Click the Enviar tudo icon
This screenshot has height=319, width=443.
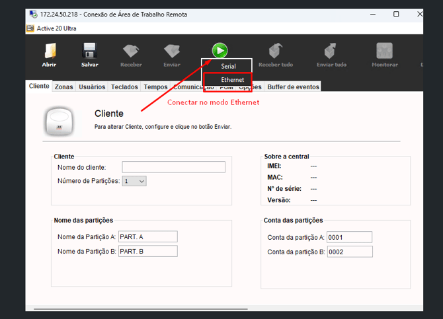click(x=331, y=51)
